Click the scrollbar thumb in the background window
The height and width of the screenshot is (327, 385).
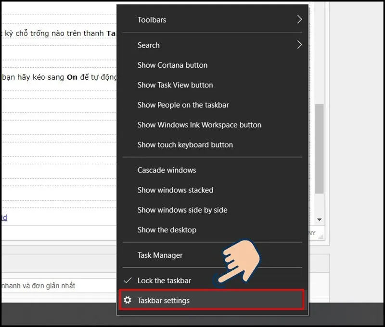point(319,149)
